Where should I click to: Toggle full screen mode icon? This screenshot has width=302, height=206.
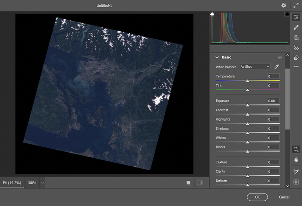point(296,5)
